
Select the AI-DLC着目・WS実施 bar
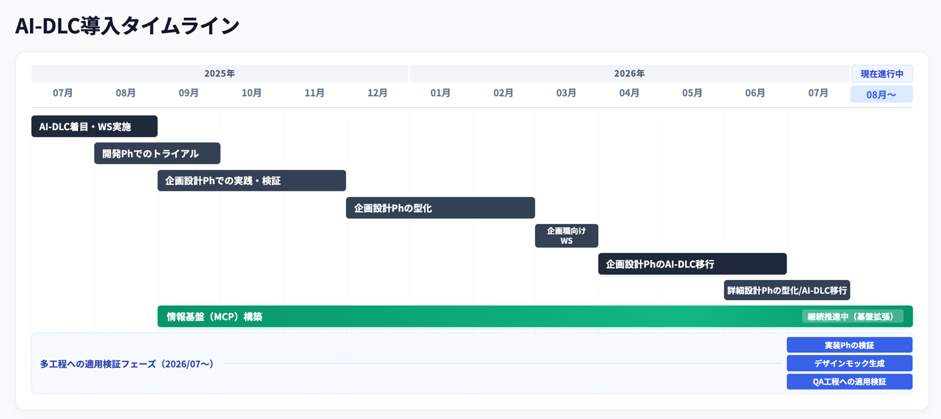[x=94, y=127]
